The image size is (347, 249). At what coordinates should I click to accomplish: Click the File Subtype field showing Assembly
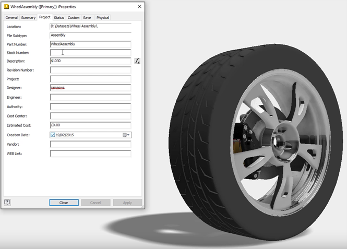point(90,35)
